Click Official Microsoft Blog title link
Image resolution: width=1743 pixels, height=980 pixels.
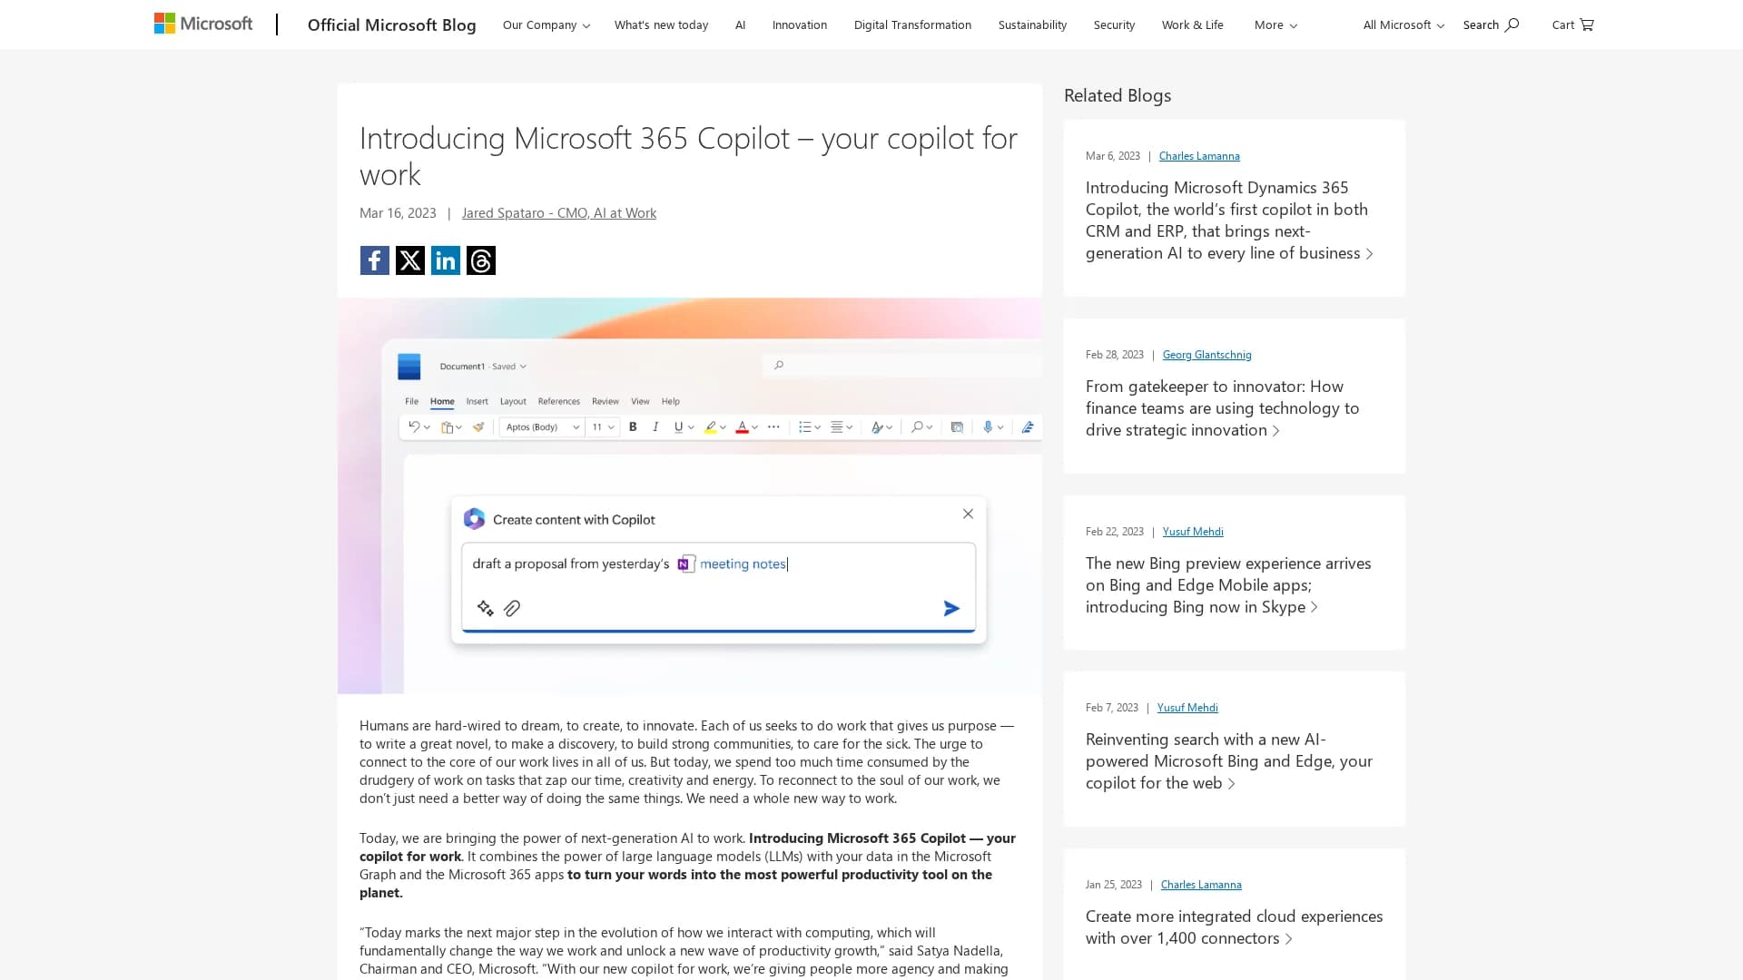[391, 24]
